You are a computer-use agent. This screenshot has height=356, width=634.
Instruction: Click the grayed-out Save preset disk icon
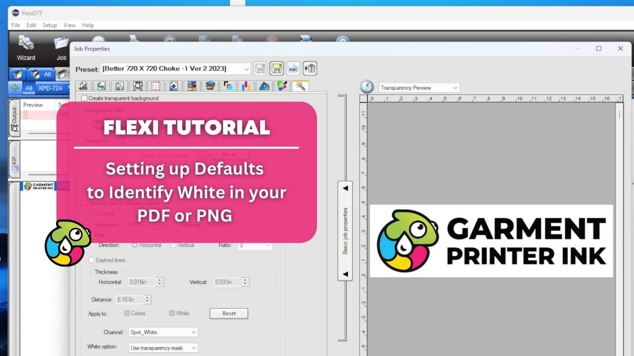click(x=261, y=69)
